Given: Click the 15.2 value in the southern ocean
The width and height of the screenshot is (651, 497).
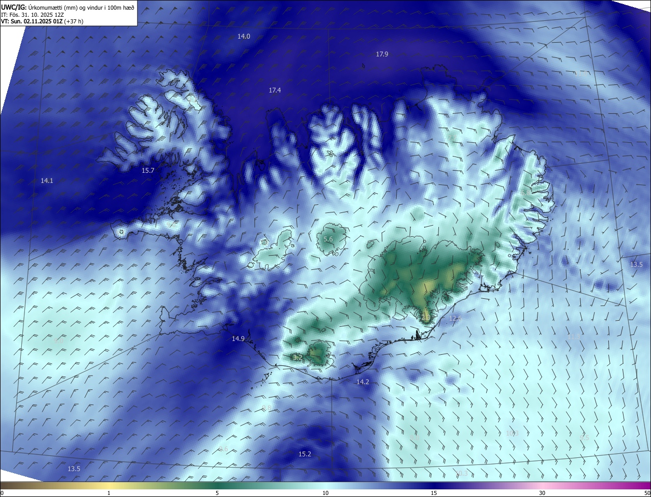Looking at the screenshot, I should (305, 454).
